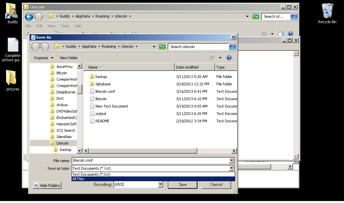Click the help icon in Save As dialog
The width and height of the screenshot is (344, 203).
tap(229, 58)
